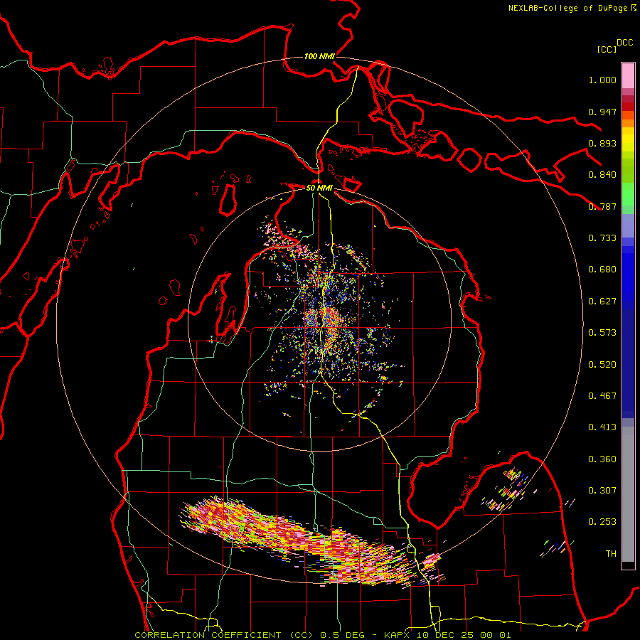Select the 0.360 legend value

pos(602,459)
